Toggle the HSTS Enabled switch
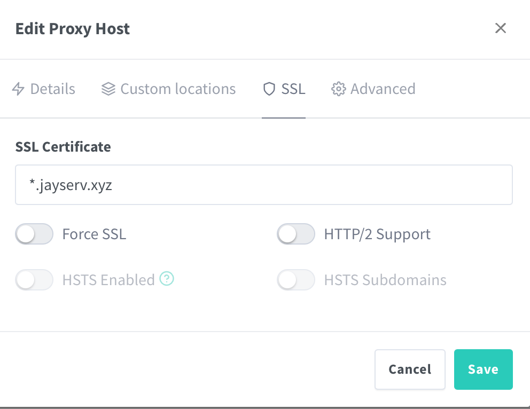The height and width of the screenshot is (409, 530). (34, 280)
